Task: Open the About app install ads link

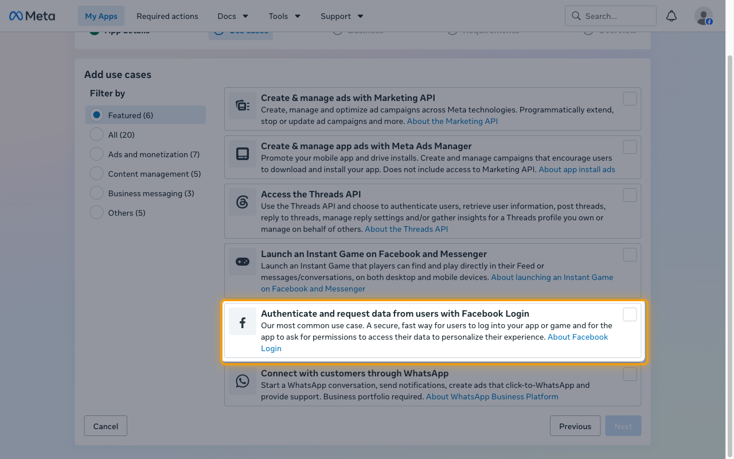Action: click(x=577, y=169)
